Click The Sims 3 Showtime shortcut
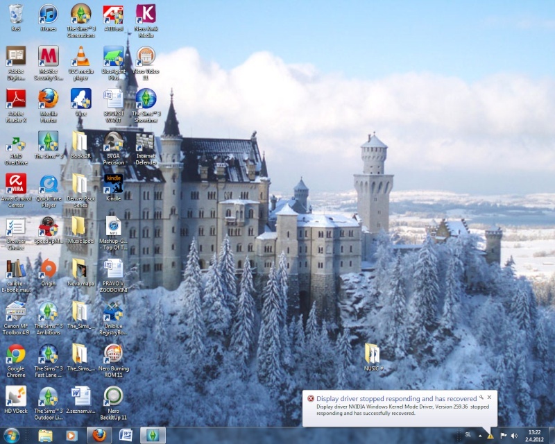This screenshot has height=444, width=555. [x=146, y=105]
